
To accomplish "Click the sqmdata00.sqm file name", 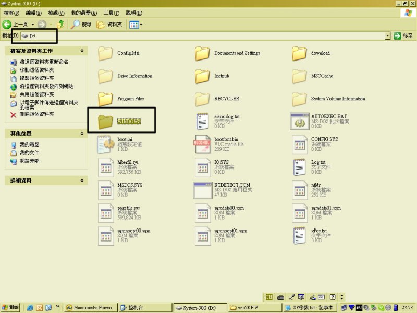I will point(229,208).
